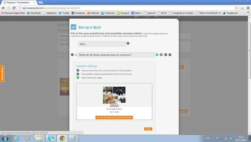Open the Twitter bookmark
This screenshot has height=142, width=251.
click(64, 13)
